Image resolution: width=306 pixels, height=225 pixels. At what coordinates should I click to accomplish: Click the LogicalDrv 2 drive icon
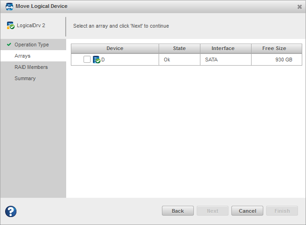[10, 26]
